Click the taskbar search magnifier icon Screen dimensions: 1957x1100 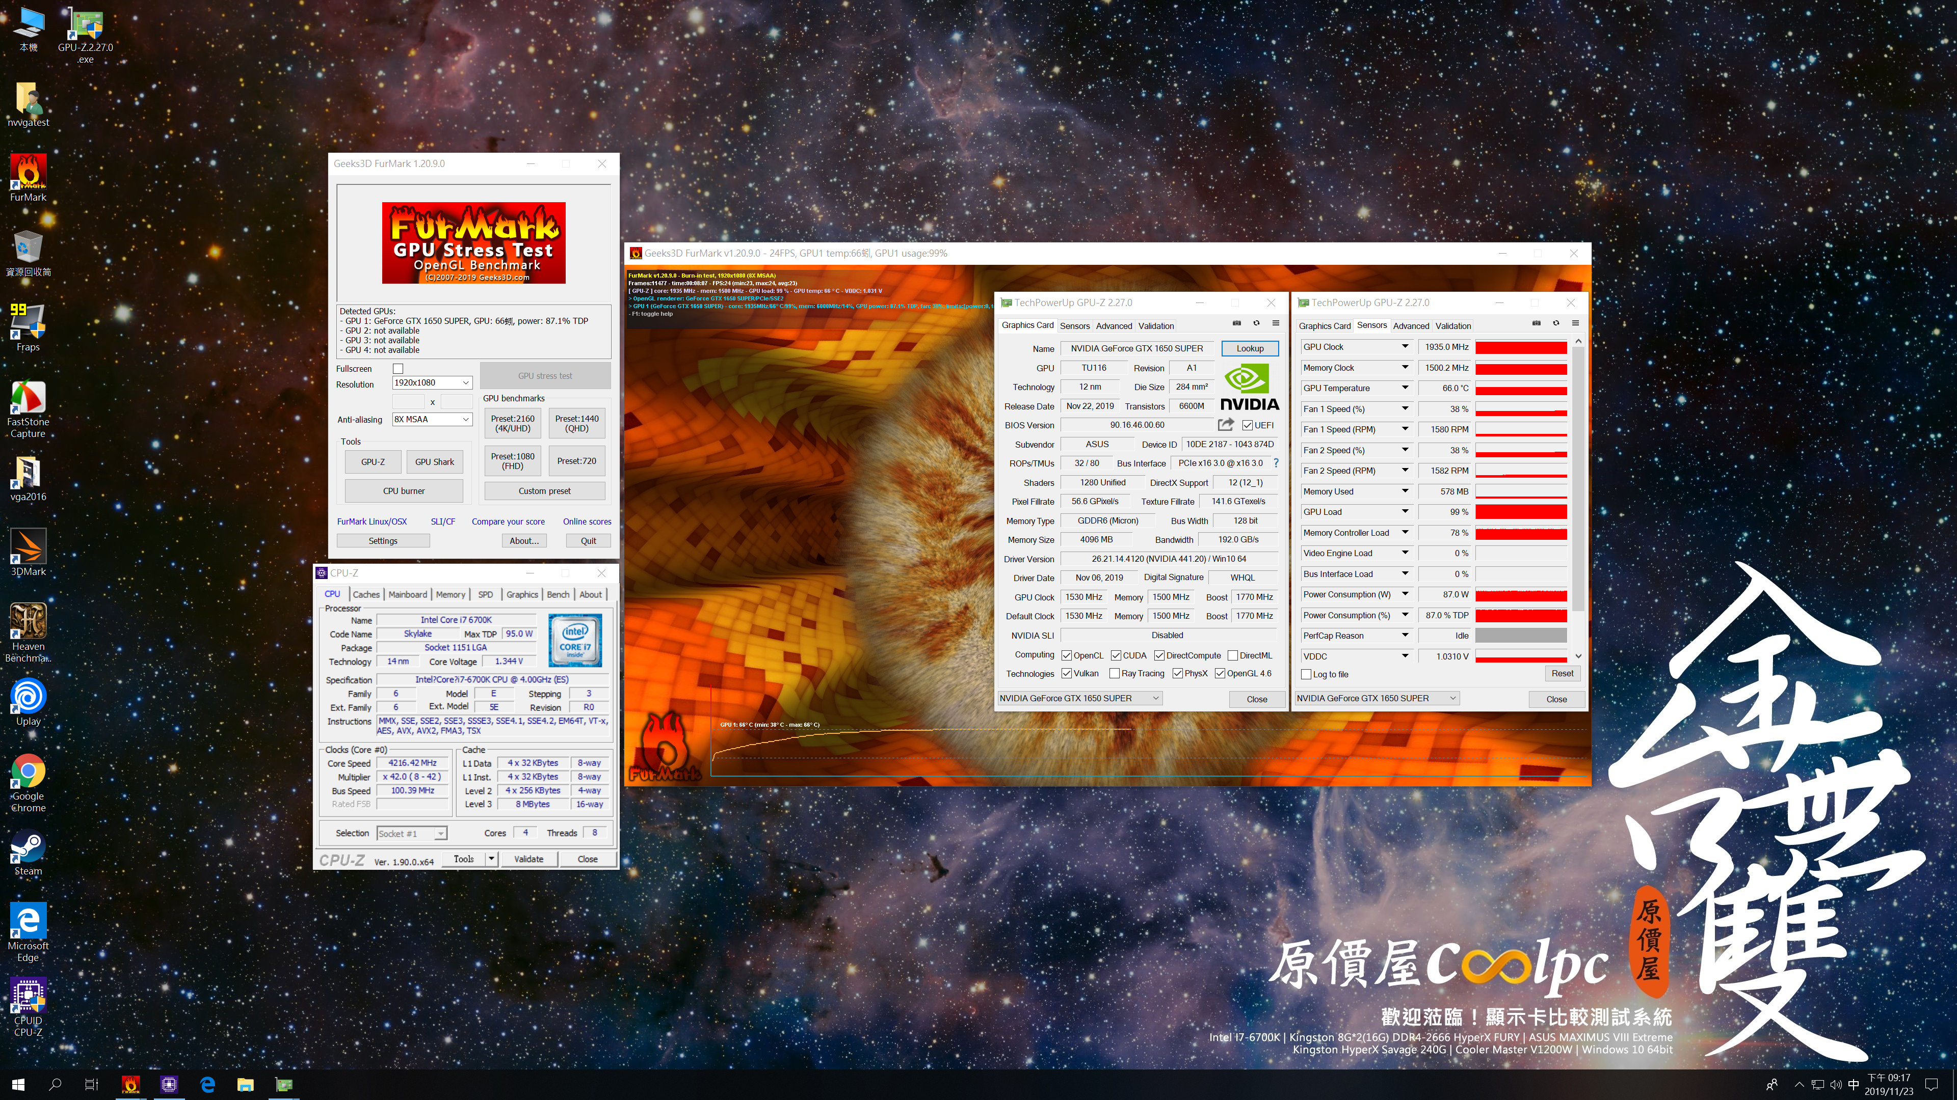55,1084
